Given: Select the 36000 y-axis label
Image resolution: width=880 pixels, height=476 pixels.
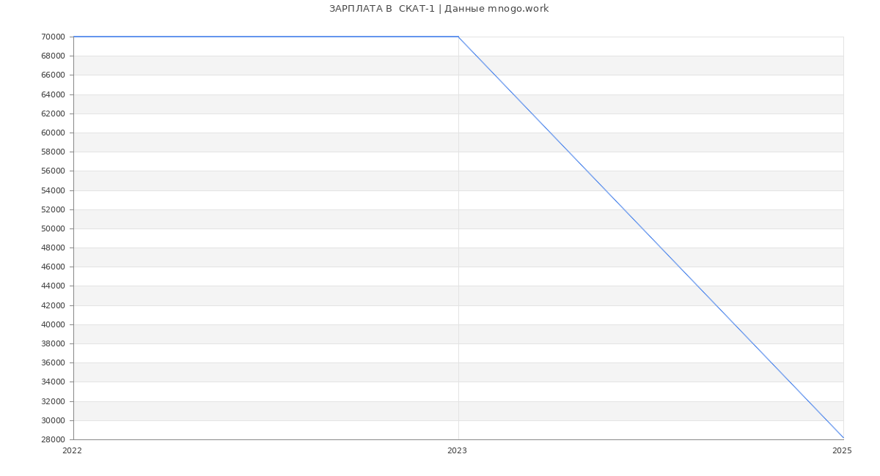Looking at the screenshot, I should tap(54, 362).
